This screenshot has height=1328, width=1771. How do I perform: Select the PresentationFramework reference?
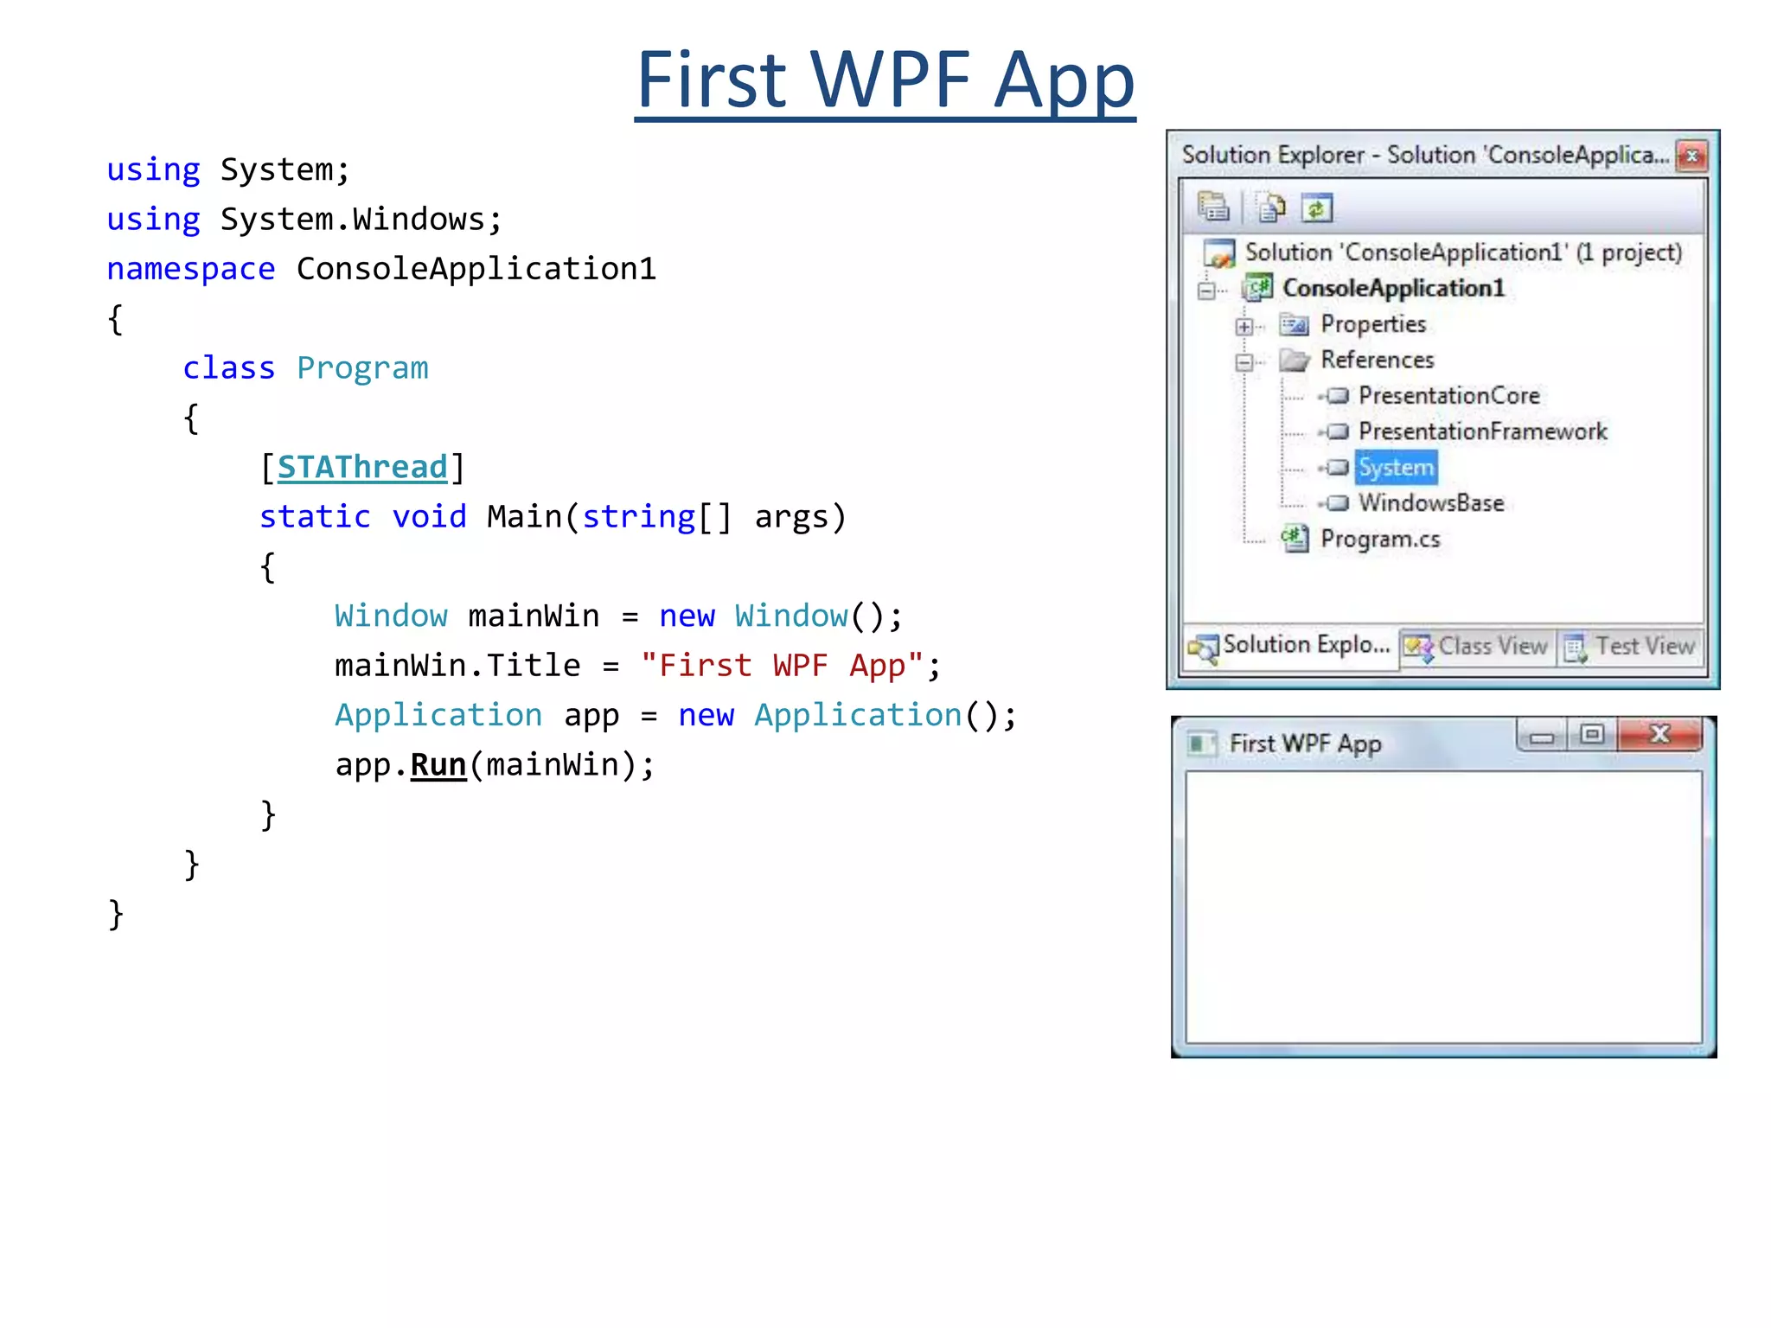point(1481,431)
